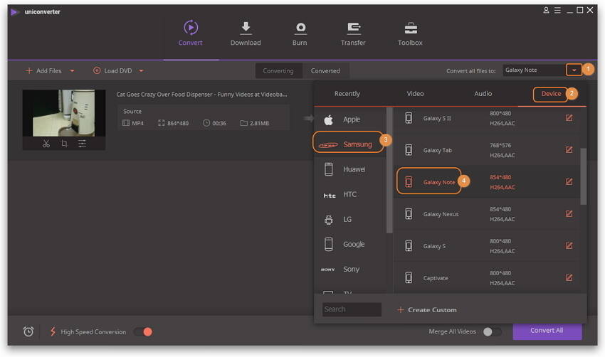Select the Huawei device brand
This screenshot has width=605, height=357.
click(350, 169)
